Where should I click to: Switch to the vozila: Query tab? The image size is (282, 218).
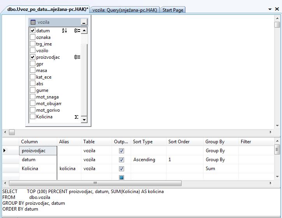pyautogui.click(x=124, y=10)
